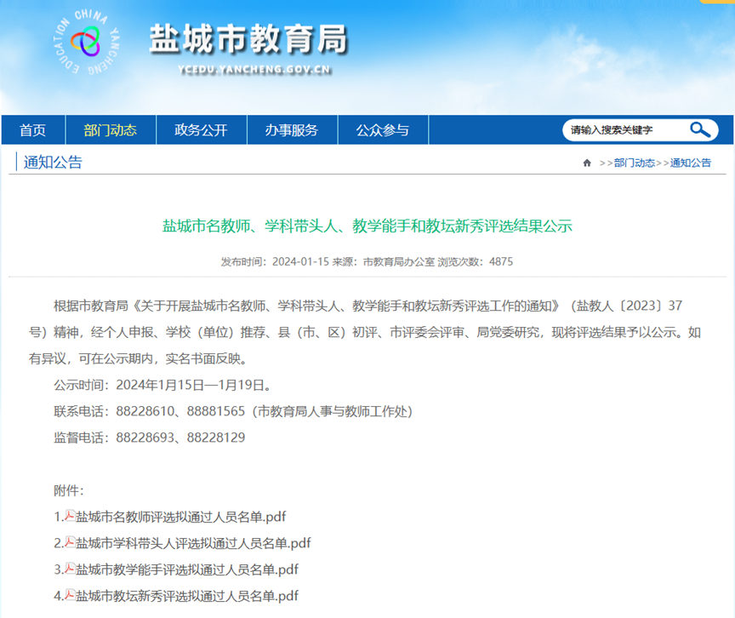Focus the 请输入搜索关键字 search box
The image size is (735, 618).
click(625, 130)
